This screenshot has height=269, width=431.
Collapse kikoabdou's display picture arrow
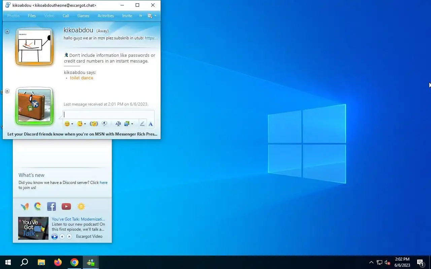click(x=7, y=31)
